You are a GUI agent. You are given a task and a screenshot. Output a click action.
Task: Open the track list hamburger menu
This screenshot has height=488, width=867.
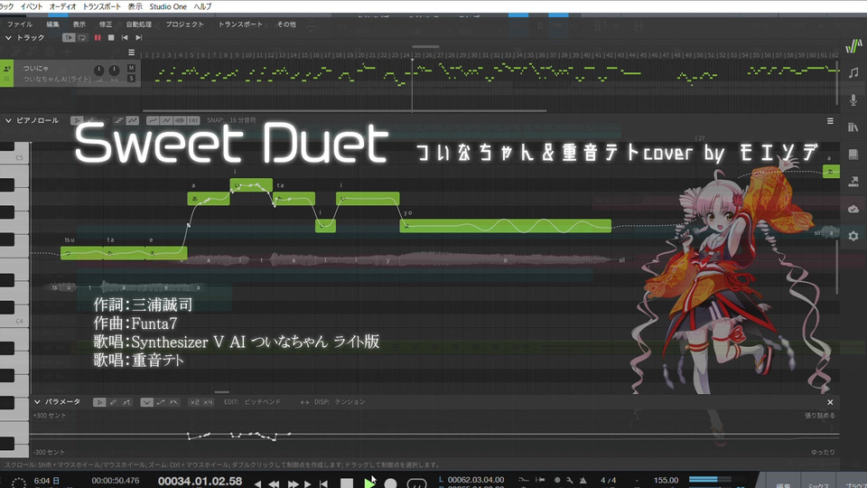pyautogui.click(x=131, y=52)
